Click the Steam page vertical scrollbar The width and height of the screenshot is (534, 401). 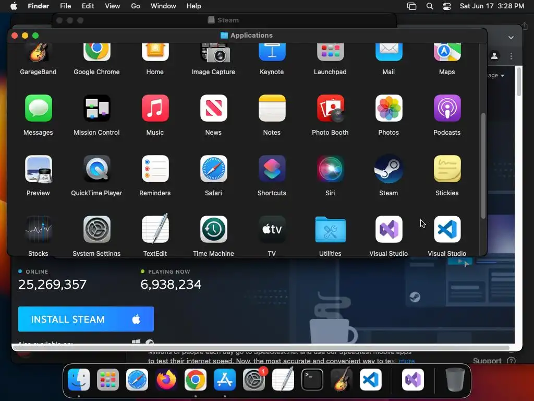[519, 81]
